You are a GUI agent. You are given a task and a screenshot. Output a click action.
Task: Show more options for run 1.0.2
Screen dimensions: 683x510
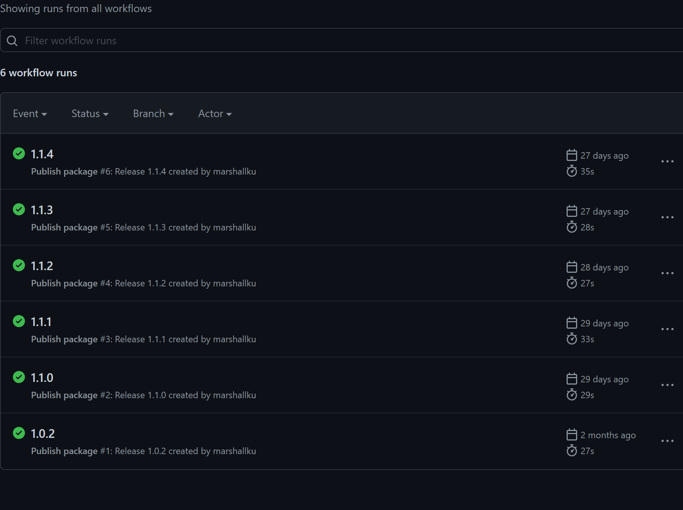click(667, 441)
